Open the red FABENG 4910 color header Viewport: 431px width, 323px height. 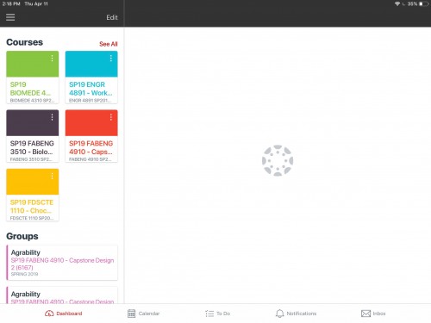click(x=91, y=123)
